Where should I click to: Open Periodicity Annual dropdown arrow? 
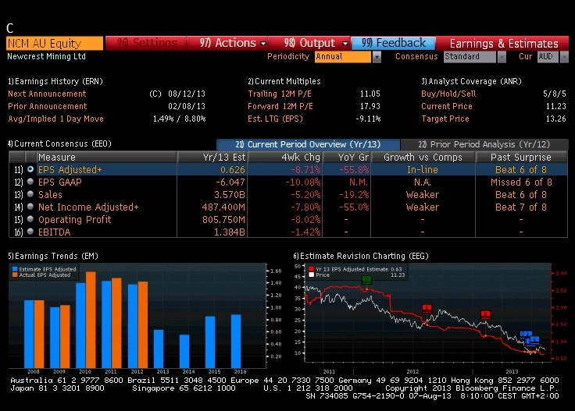[377, 57]
